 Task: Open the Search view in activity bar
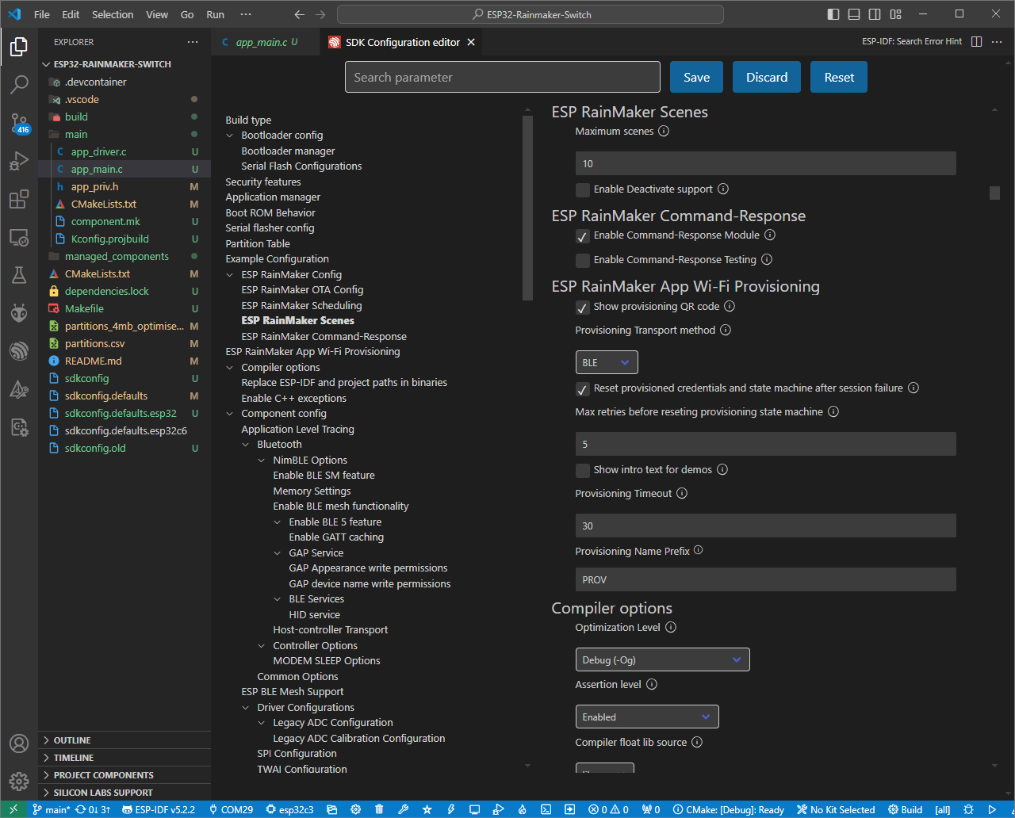point(19,84)
